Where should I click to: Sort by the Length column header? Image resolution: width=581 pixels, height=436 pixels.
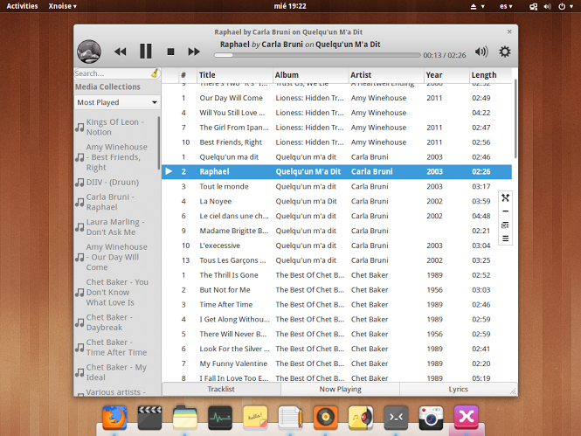pos(491,75)
